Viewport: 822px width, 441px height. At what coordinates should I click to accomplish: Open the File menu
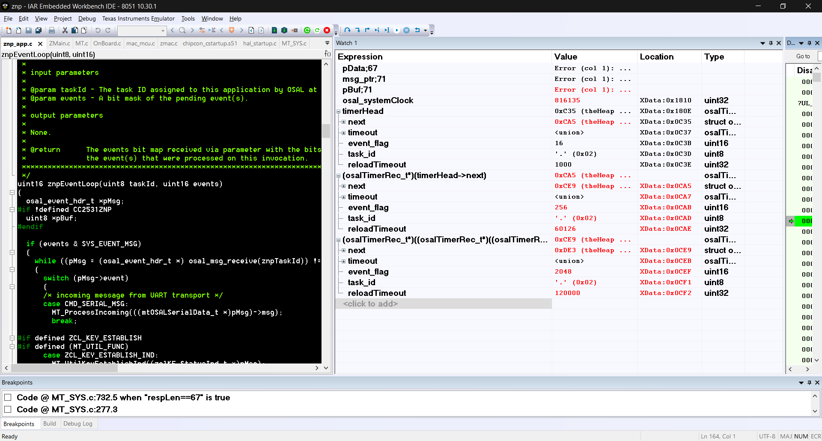point(8,18)
